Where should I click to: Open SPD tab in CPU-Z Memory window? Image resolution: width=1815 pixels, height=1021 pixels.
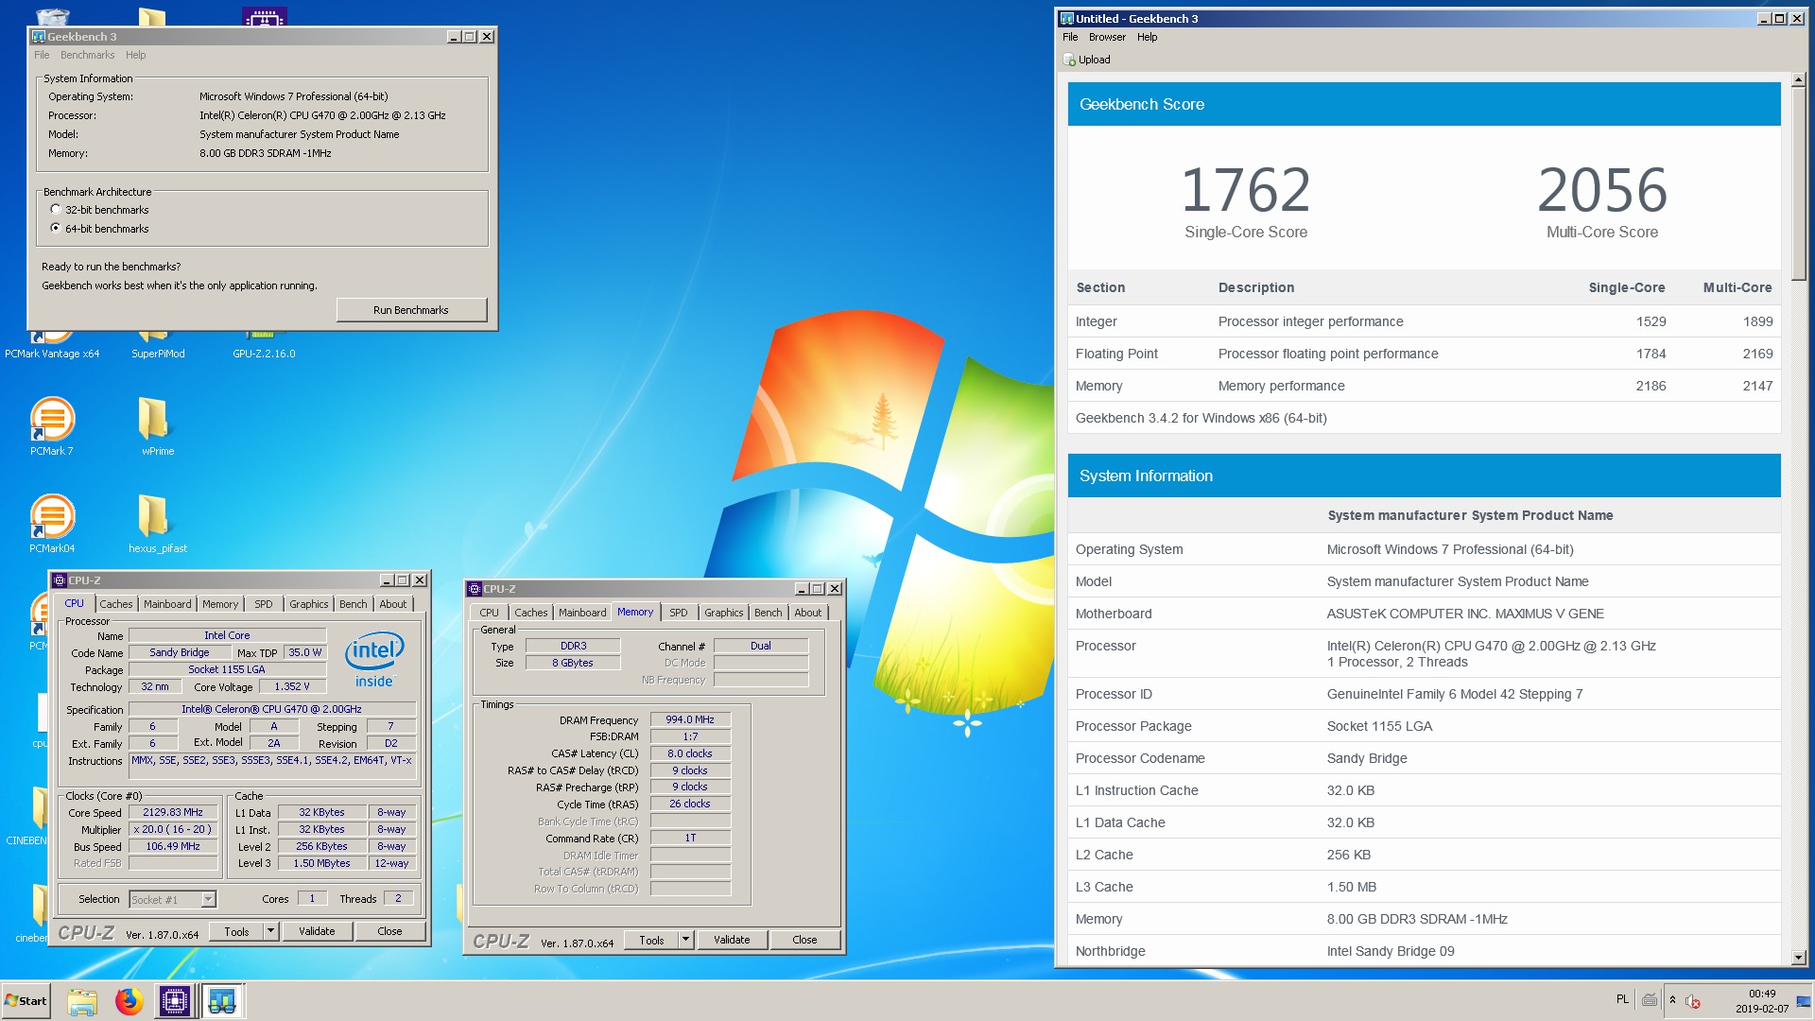[679, 613]
